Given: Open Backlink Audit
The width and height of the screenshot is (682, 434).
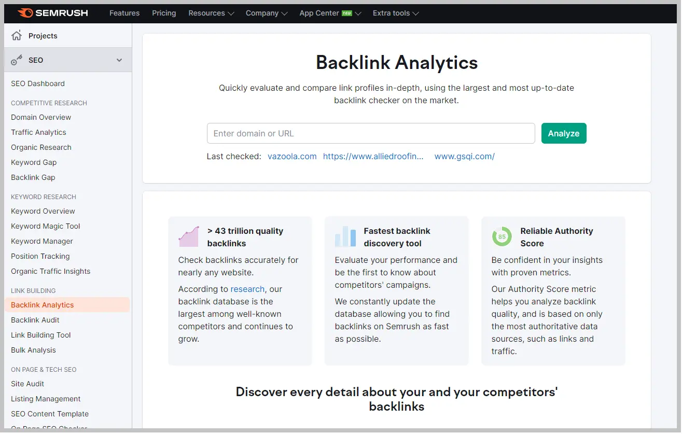Looking at the screenshot, I should [x=35, y=320].
